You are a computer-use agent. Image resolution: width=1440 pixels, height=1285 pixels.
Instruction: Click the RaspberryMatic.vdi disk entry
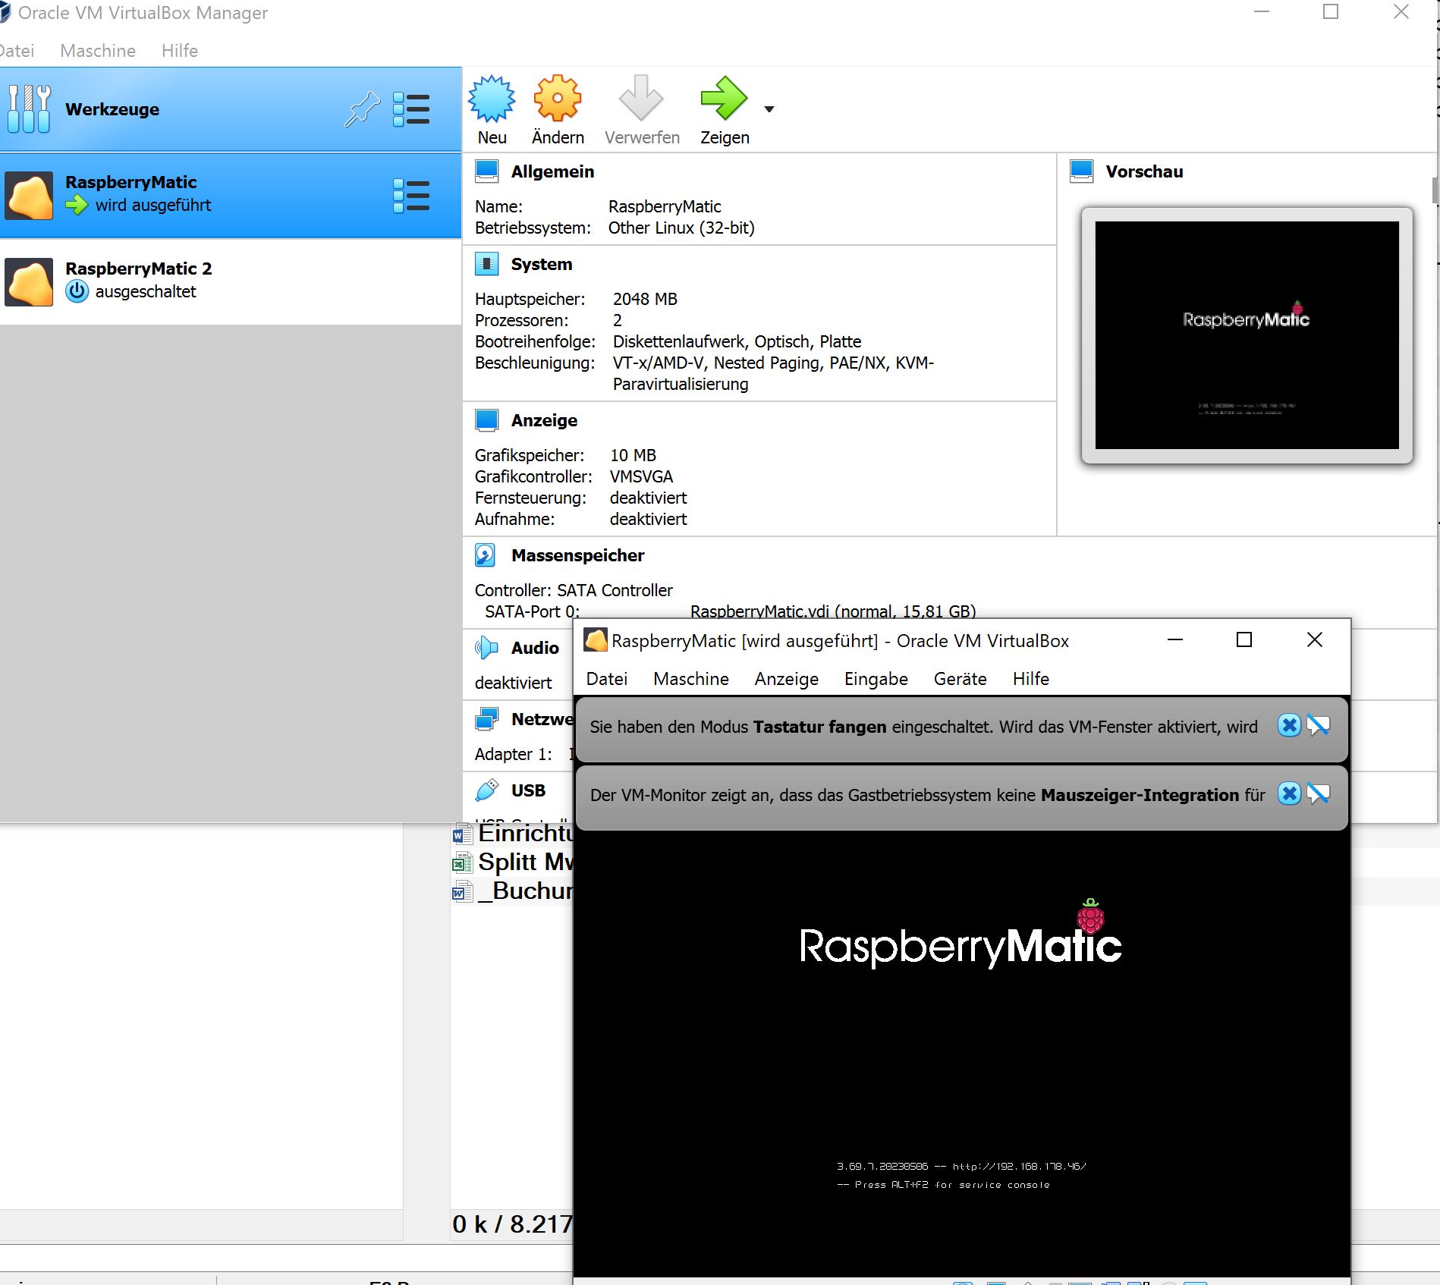[833, 611]
